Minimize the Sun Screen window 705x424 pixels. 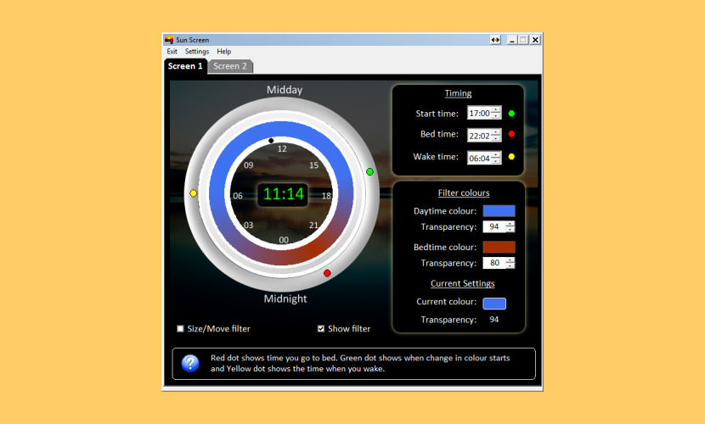point(511,40)
